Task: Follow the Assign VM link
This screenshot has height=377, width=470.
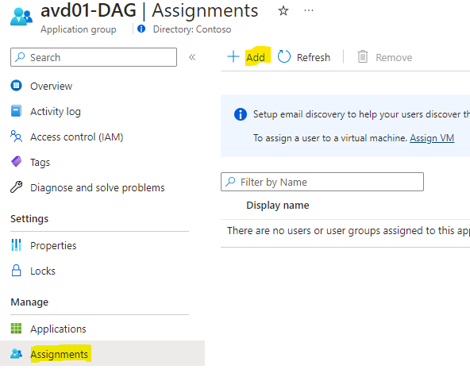Action: tap(432, 138)
